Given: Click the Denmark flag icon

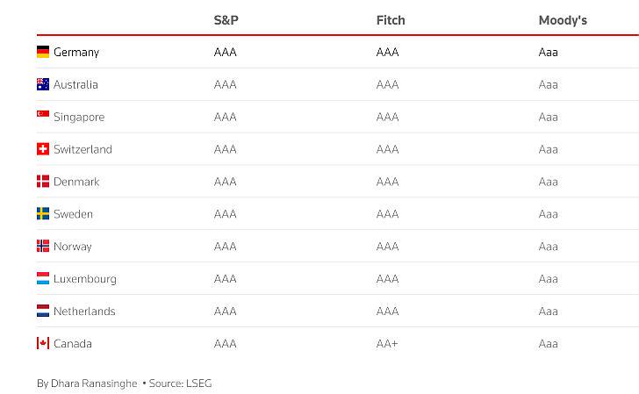Looking at the screenshot, I should [x=43, y=182].
